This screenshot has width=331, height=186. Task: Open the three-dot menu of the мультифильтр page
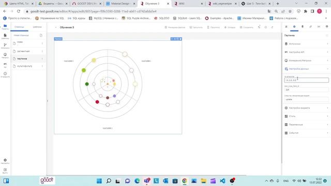coord(42,66)
